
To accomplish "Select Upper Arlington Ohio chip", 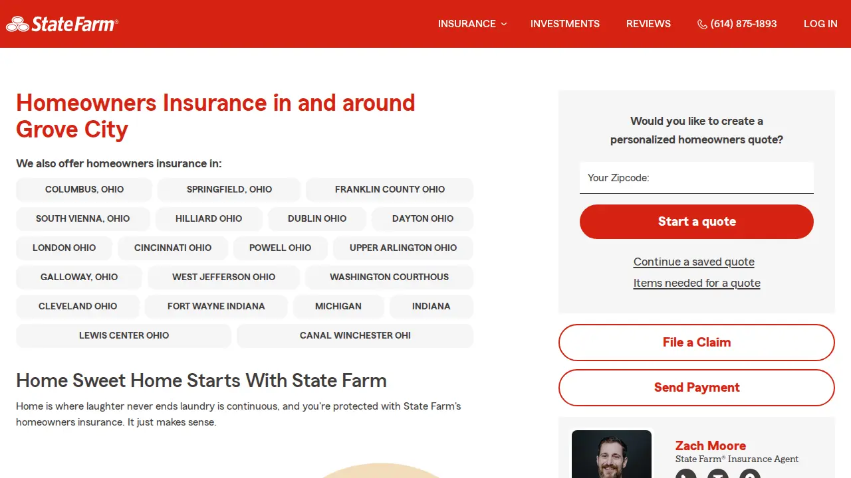I will pyautogui.click(x=404, y=248).
